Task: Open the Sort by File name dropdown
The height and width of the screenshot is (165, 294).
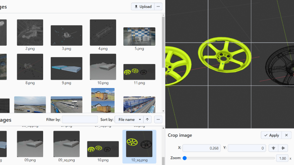Action: (129, 120)
